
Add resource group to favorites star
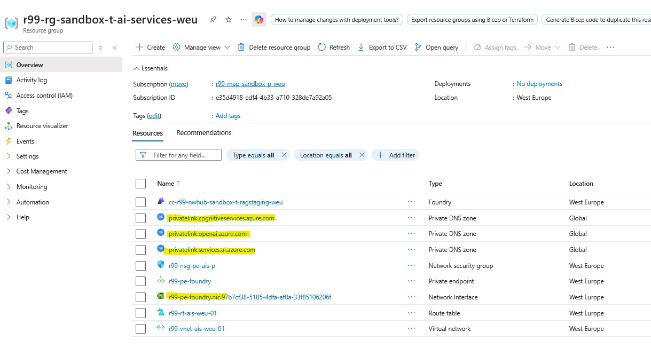[x=228, y=19]
